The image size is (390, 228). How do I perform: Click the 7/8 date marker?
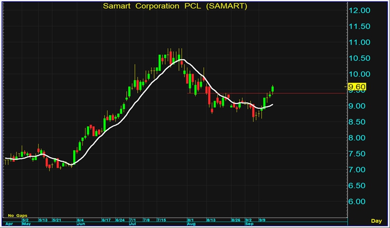click(x=147, y=220)
